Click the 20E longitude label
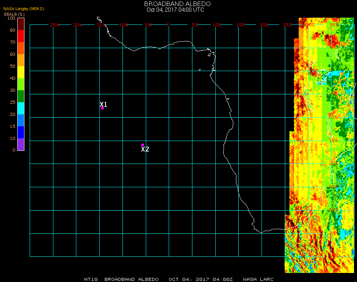 pos(264,25)
